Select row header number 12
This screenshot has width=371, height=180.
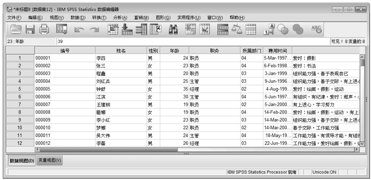click(20, 143)
